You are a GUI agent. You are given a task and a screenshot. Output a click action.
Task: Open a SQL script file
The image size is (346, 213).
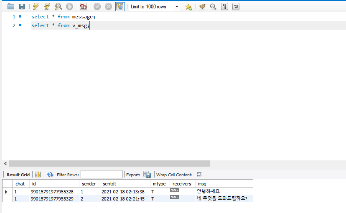click(11, 7)
